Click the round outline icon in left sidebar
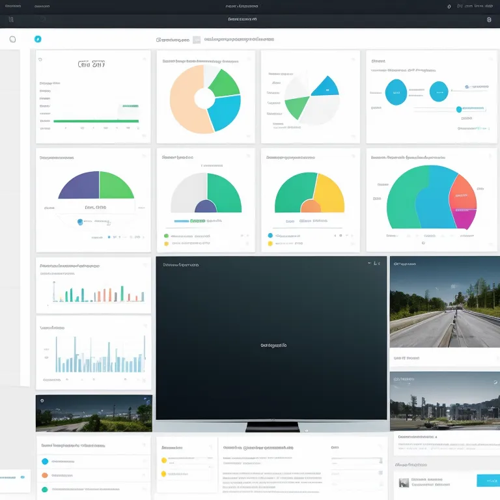The height and width of the screenshot is (500, 500). (12, 39)
